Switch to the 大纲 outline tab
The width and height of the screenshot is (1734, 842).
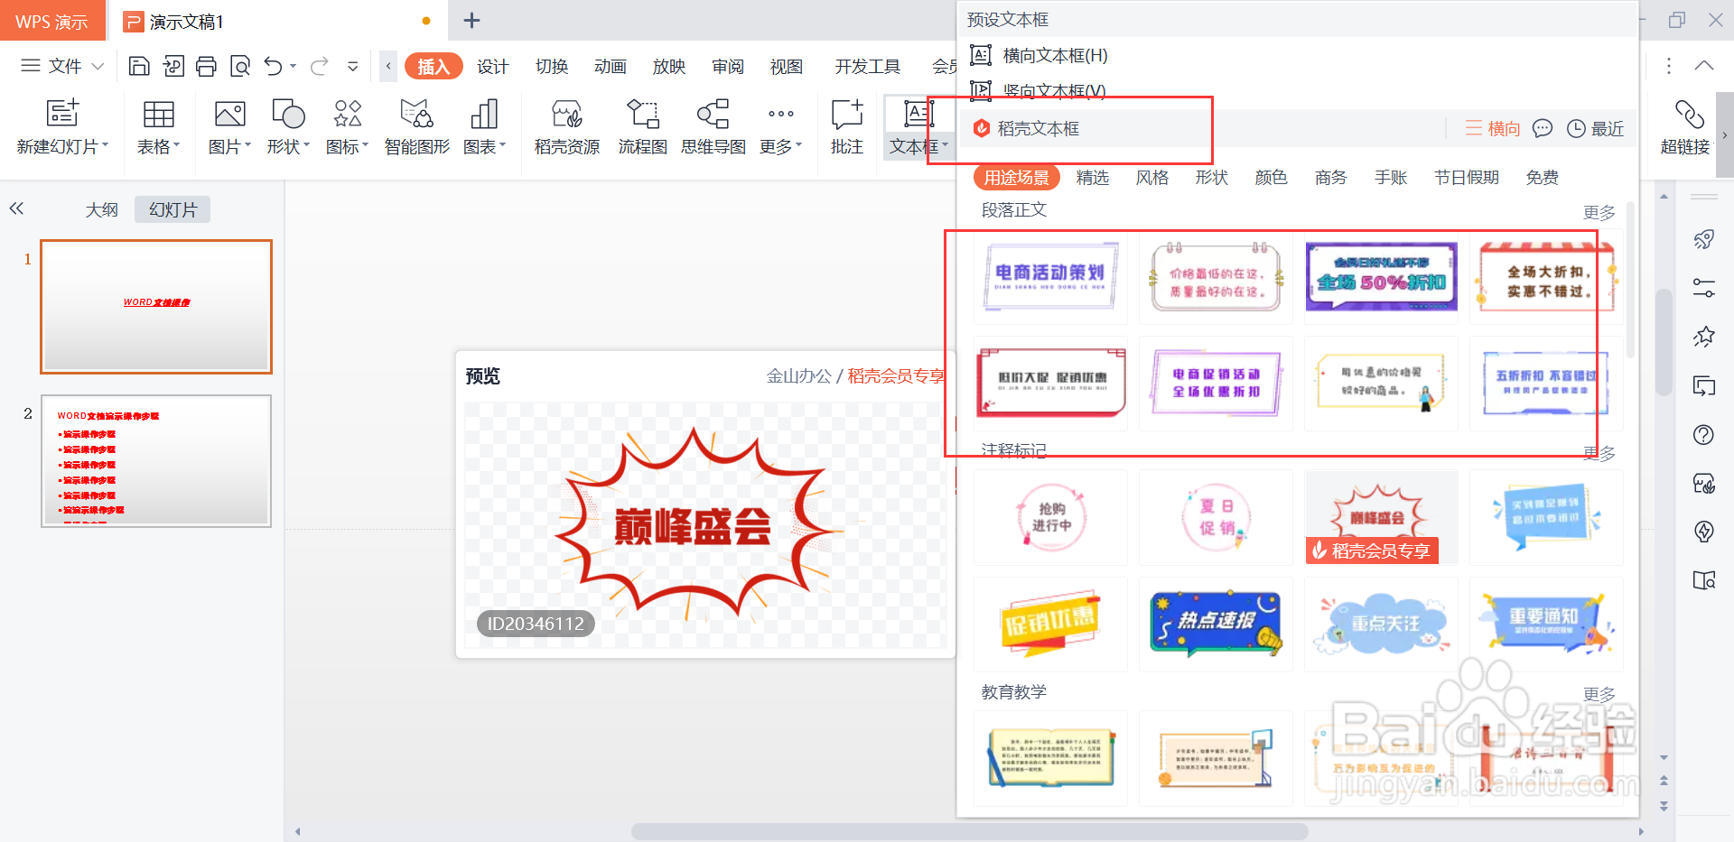click(x=101, y=209)
